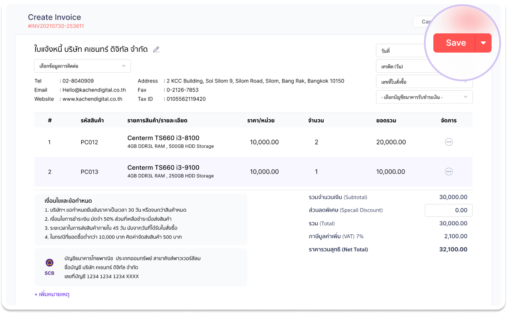Click the SCB bank logo

50,267
